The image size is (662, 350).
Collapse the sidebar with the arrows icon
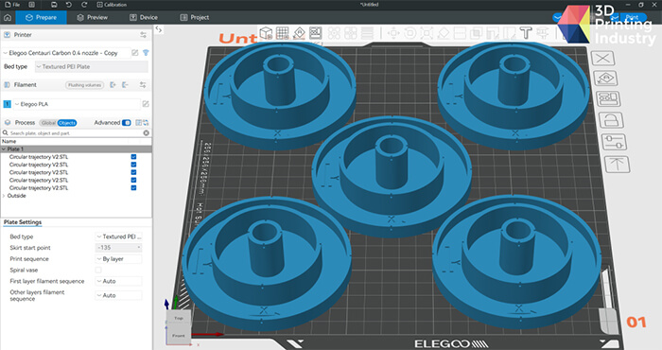pyautogui.click(x=159, y=29)
